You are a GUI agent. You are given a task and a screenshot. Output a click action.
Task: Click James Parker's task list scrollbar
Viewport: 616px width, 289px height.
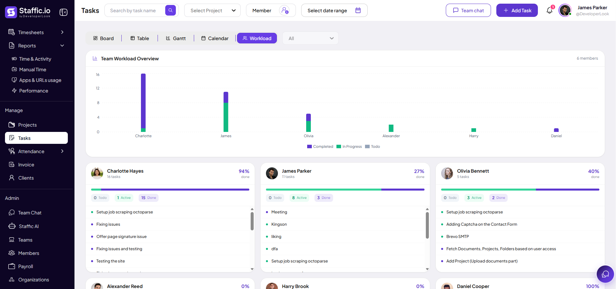[427, 225]
